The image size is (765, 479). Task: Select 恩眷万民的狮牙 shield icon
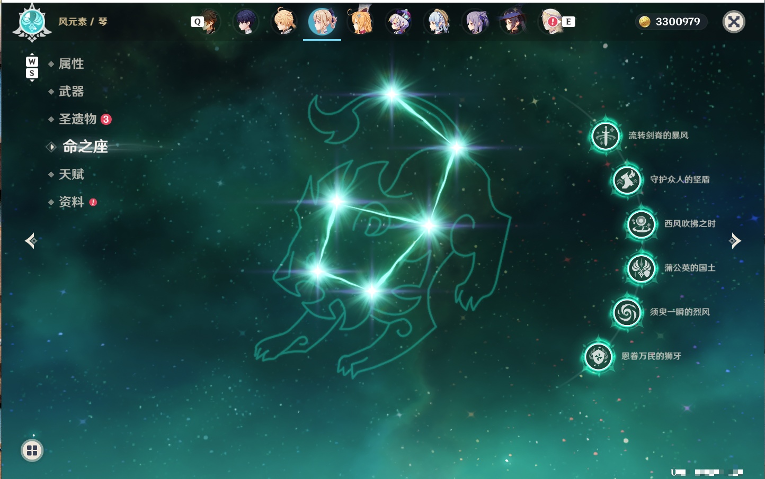coord(598,356)
